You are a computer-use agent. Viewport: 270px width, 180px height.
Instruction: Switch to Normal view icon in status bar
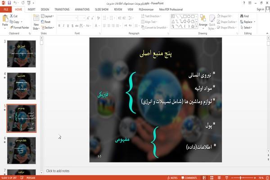coord(204,178)
